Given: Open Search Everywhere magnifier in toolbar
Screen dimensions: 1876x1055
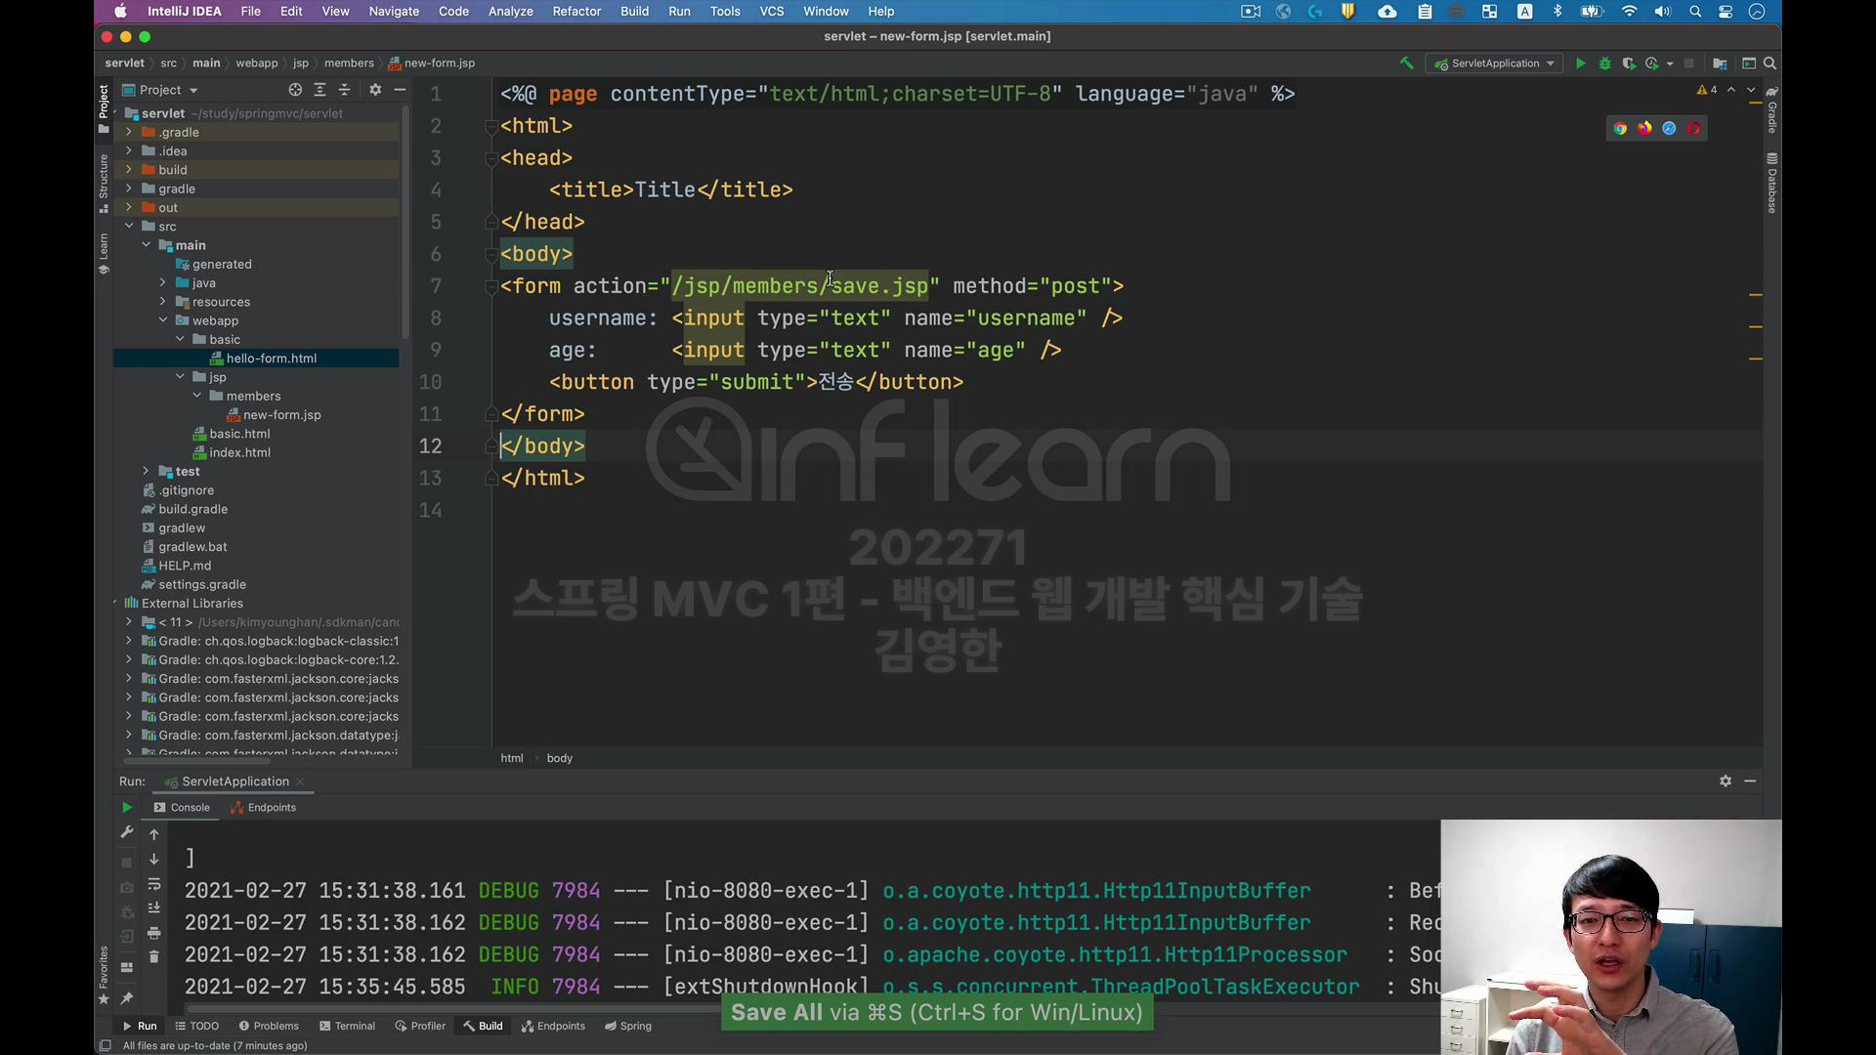Looking at the screenshot, I should pyautogui.click(x=1769, y=63).
